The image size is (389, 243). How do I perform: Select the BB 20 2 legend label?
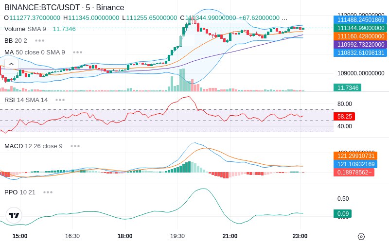coord(16,41)
